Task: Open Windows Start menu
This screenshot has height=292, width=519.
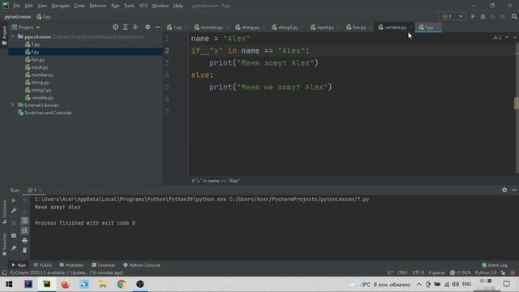Action: click(x=9, y=284)
